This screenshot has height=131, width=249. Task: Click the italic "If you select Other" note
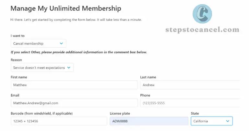(x=79, y=52)
